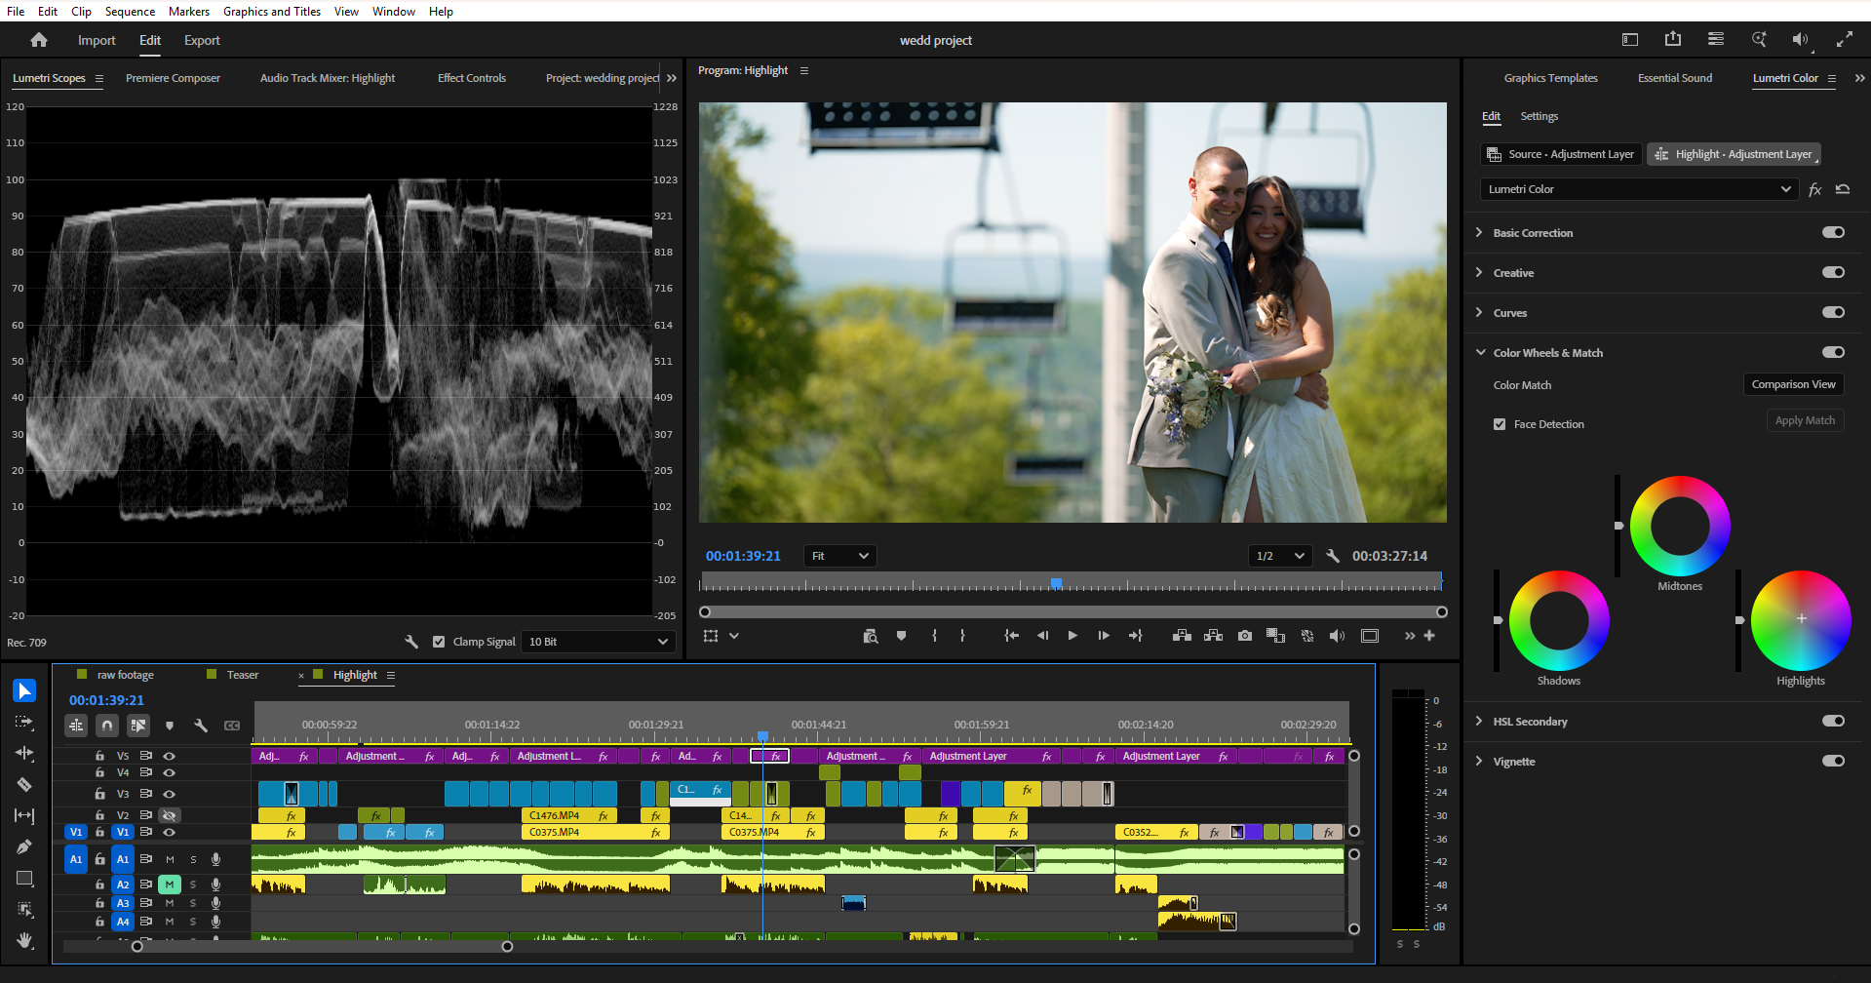Open Graphics and Titles menu

tap(272, 12)
